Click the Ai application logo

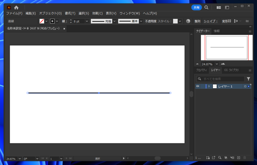[x=9, y=7]
